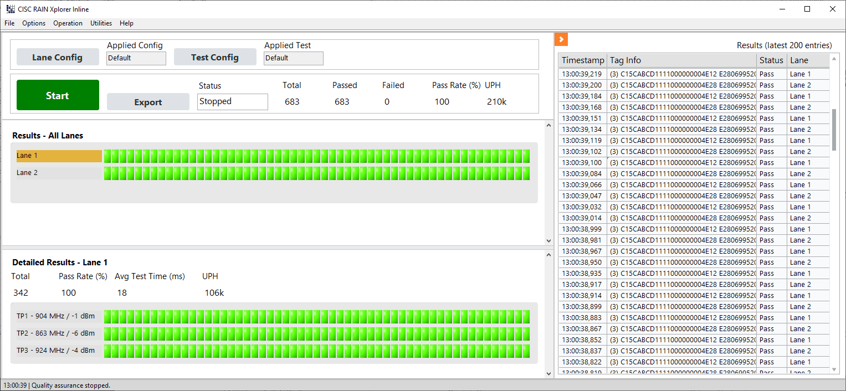Open Test Config settings
This screenshot has height=391, width=846.
coord(214,57)
